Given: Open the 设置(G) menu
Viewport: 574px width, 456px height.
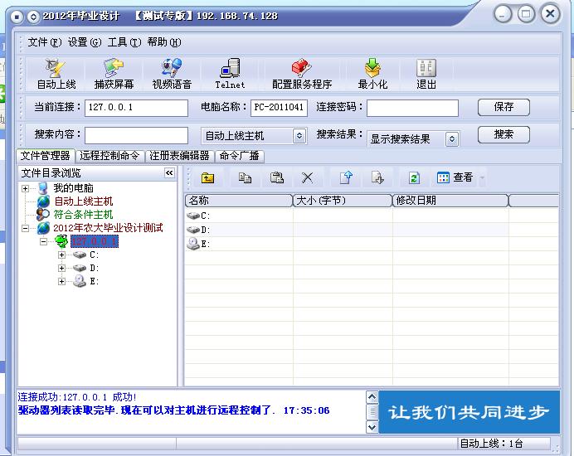Looking at the screenshot, I should 85,42.
